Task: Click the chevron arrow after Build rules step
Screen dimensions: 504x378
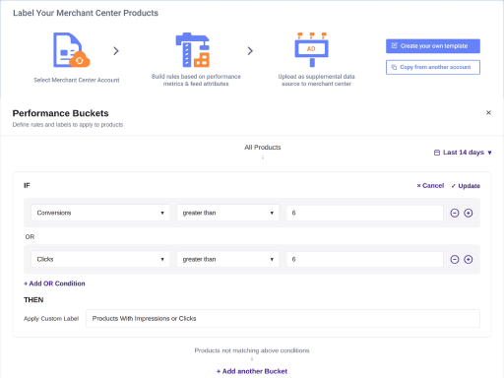Action: click(x=250, y=51)
